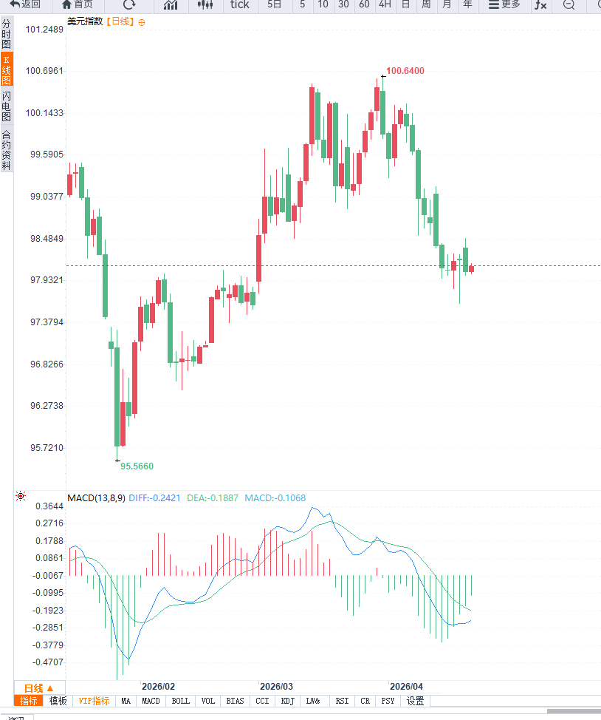
Task: Apply the BOLL indicator
Action: pyautogui.click(x=180, y=701)
